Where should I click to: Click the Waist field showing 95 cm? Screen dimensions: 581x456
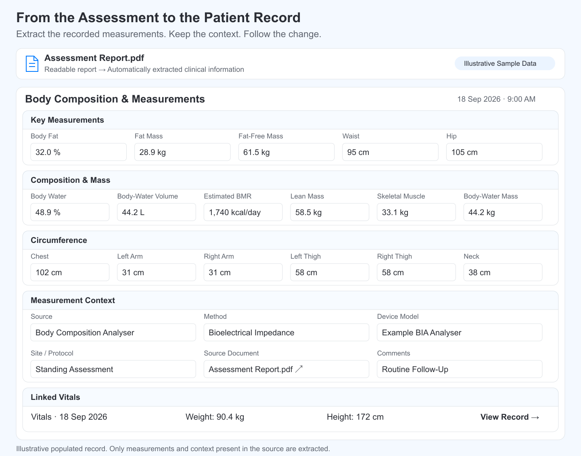pos(390,152)
